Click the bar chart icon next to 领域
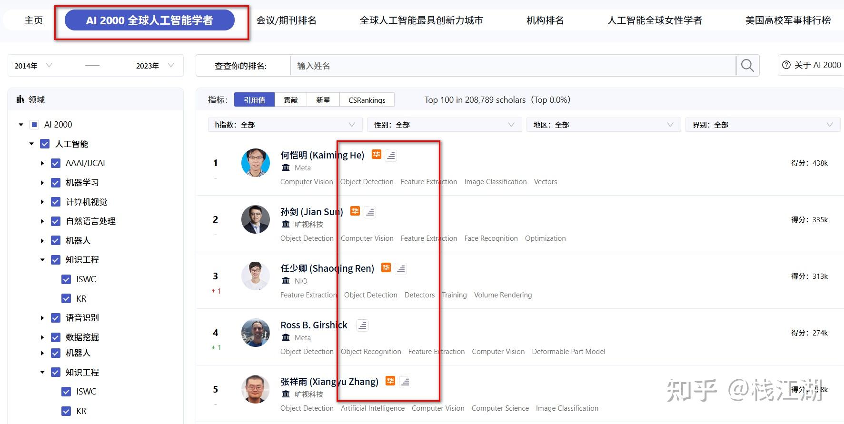The width and height of the screenshot is (844, 424). [x=20, y=99]
